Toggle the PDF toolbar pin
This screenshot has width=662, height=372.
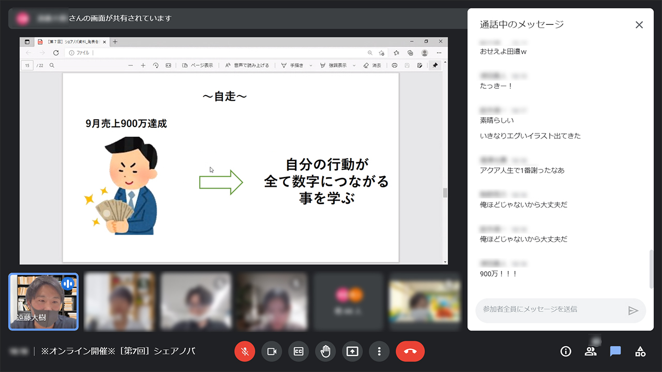tap(435, 66)
